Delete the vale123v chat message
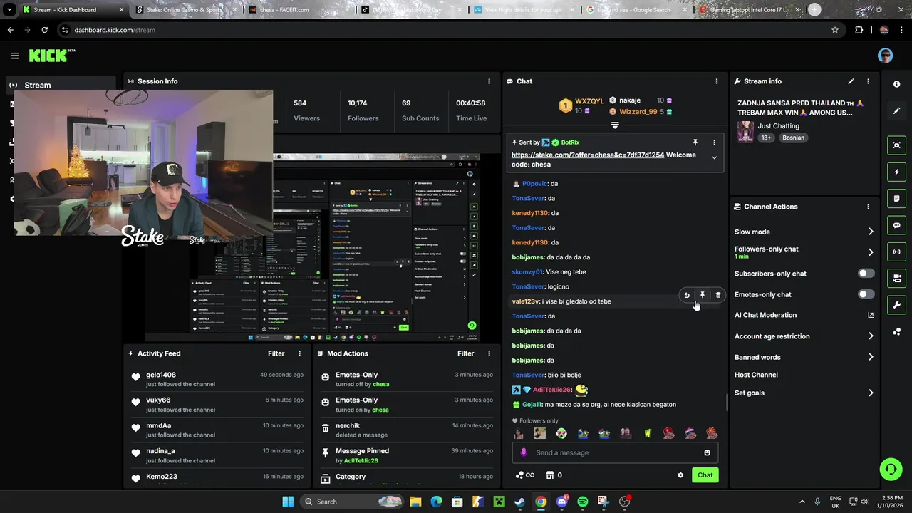The height and width of the screenshot is (513, 912). 718,295
